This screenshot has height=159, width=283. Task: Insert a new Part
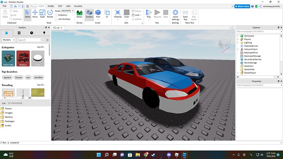click(x=98, y=14)
